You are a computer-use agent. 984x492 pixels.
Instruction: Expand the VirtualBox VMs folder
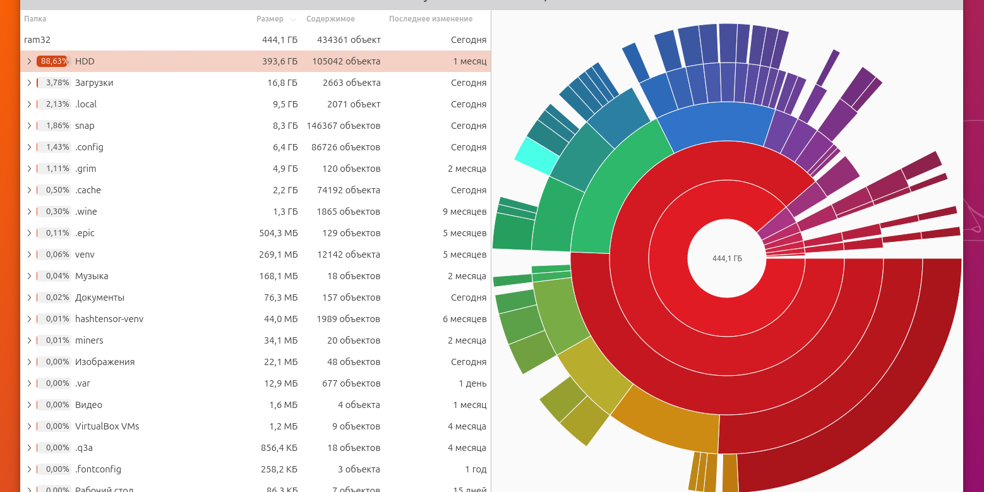click(x=29, y=426)
